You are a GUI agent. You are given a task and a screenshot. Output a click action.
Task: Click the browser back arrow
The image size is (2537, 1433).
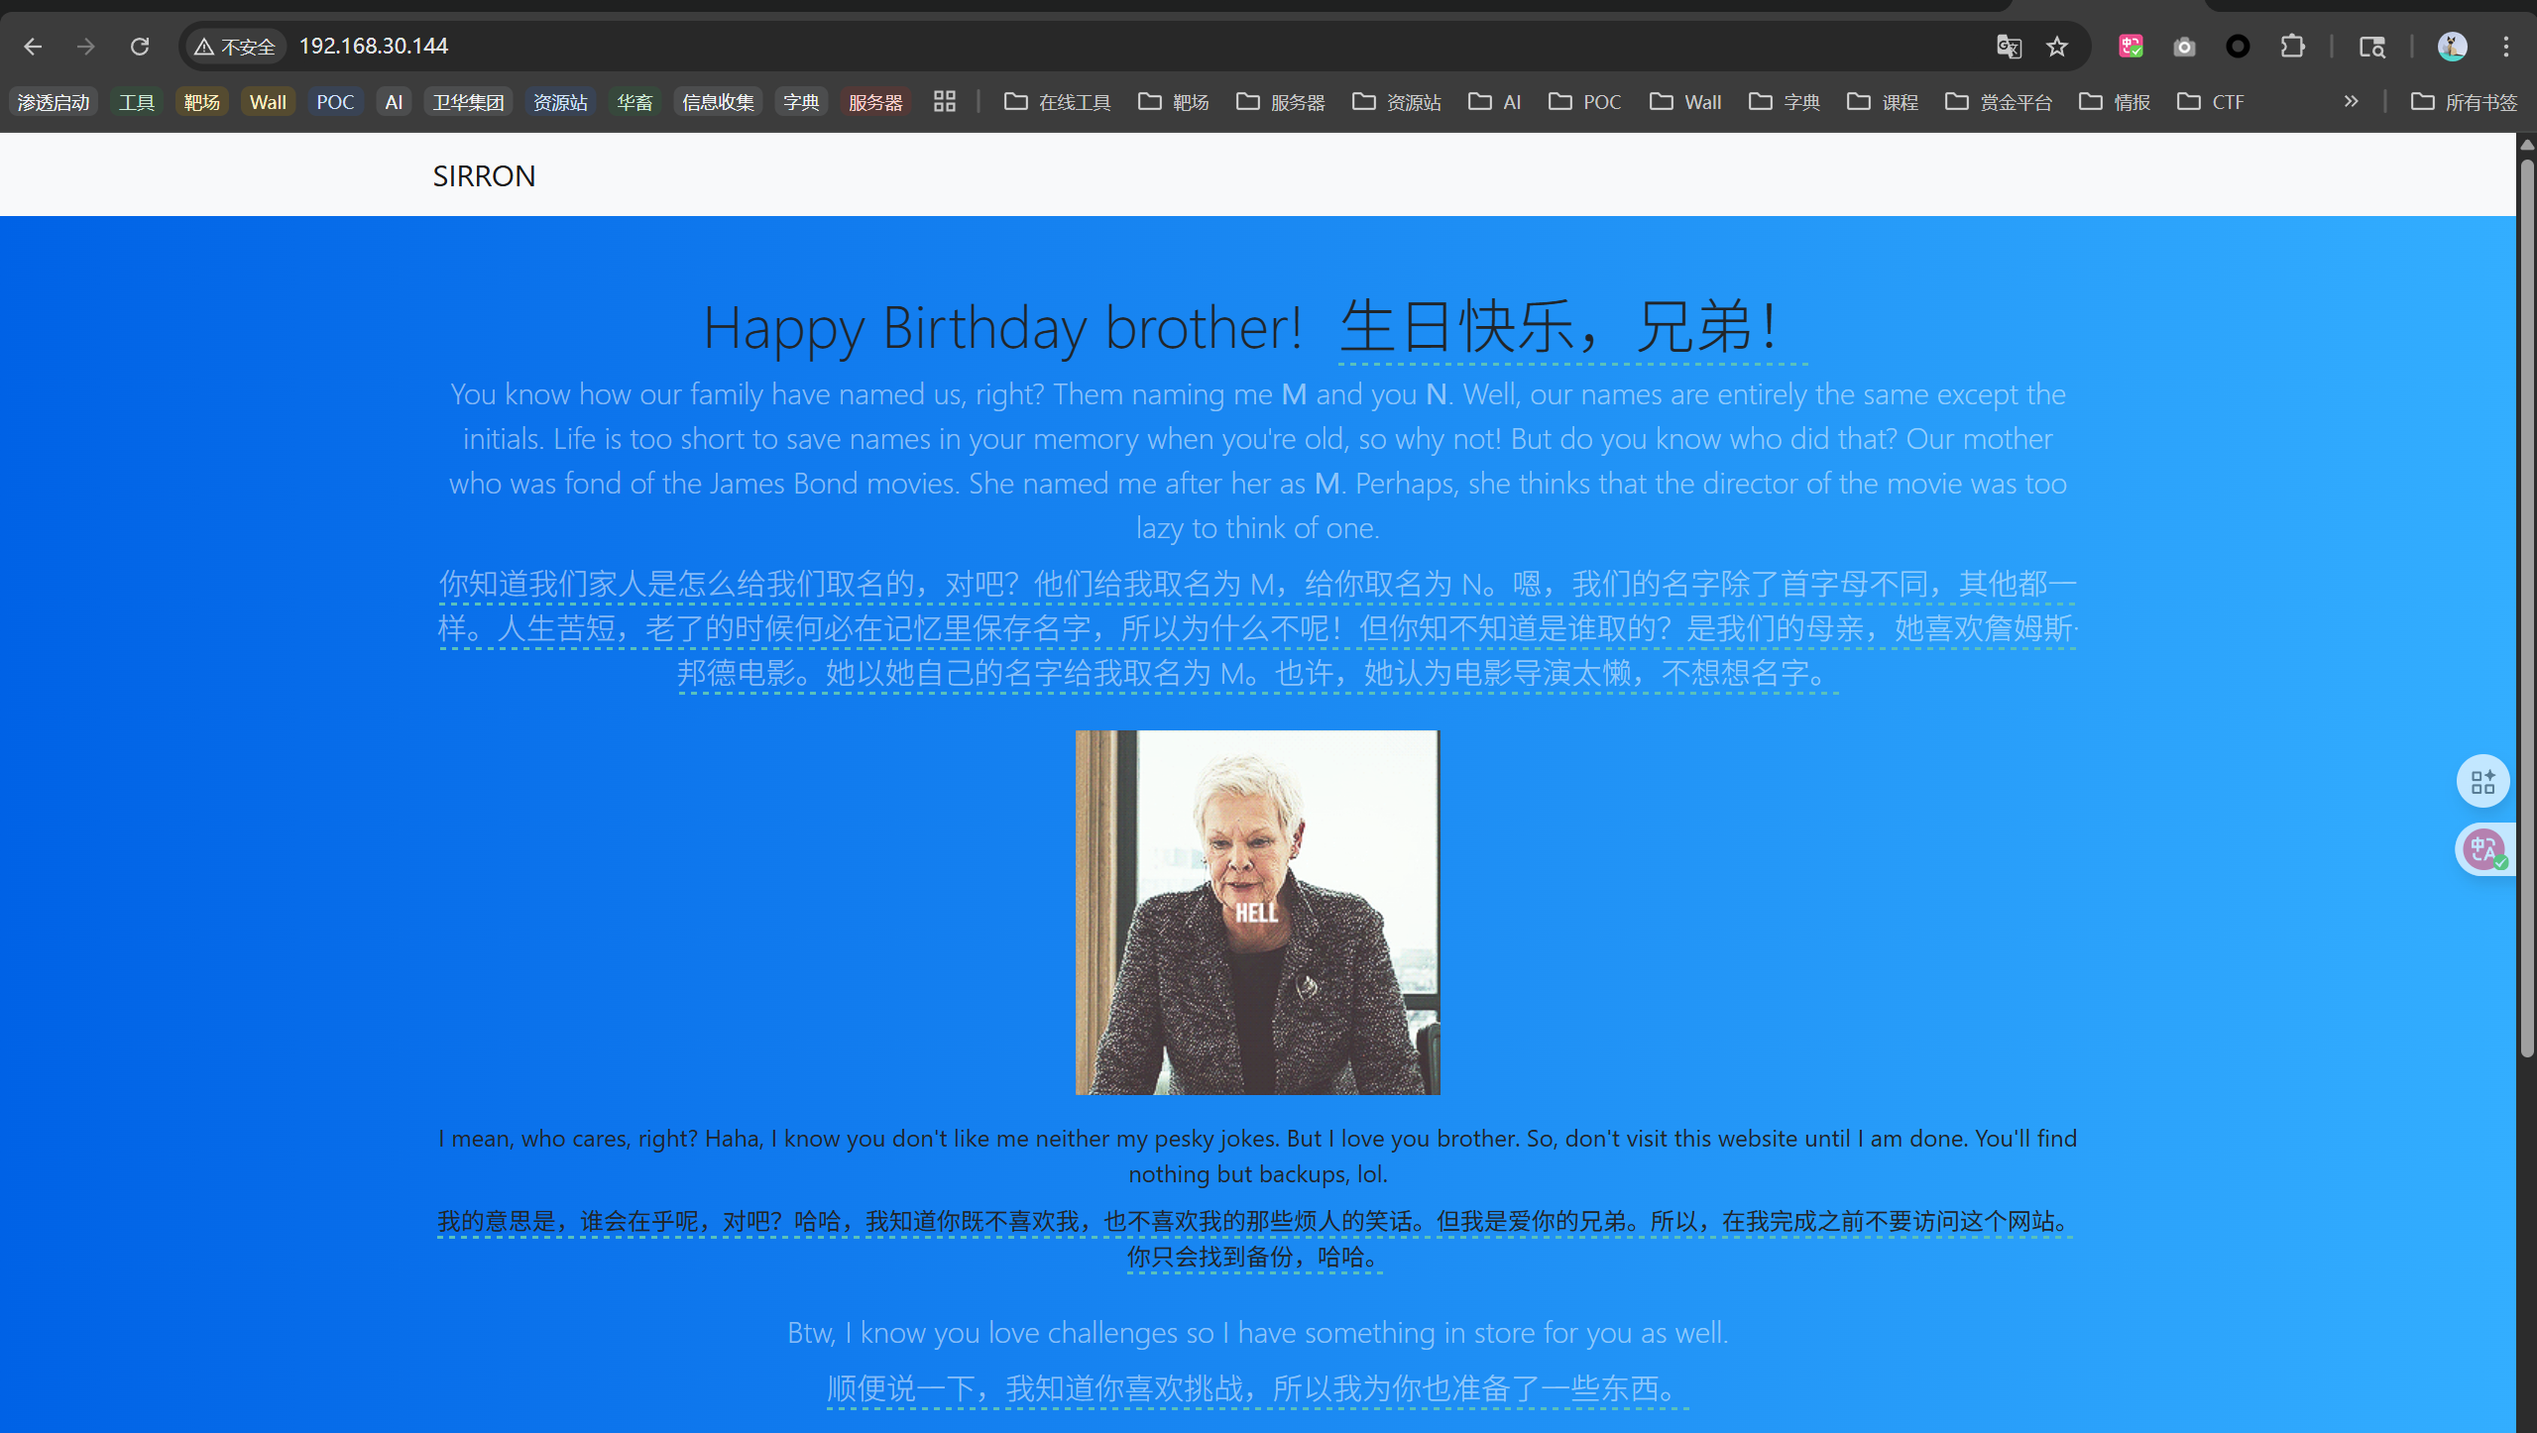pos(33,47)
